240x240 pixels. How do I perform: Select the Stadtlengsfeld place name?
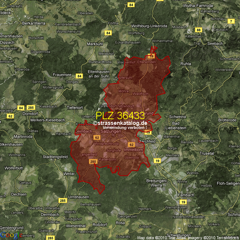56,156
